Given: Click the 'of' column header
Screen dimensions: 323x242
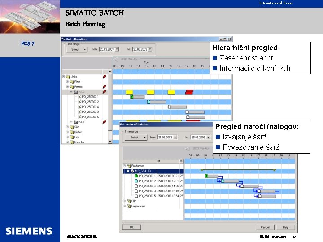Looking at the screenshot, I should click(x=168, y=161).
